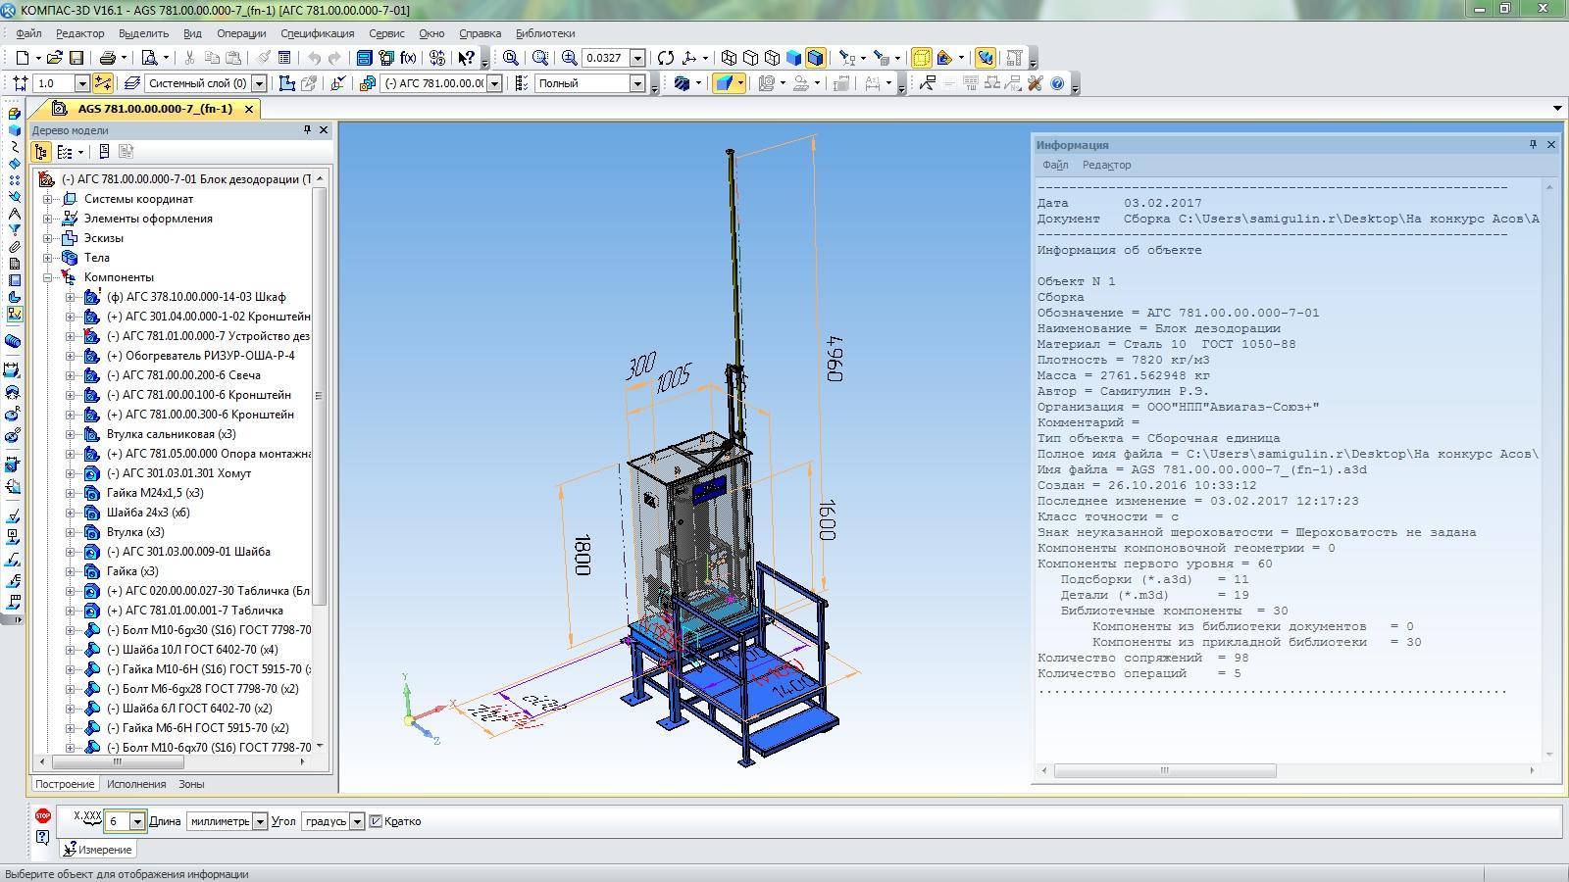The width and height of the screenshot is (1569, 882).
Task: Switch to the Исполнения tab
Action: point(136,784)
